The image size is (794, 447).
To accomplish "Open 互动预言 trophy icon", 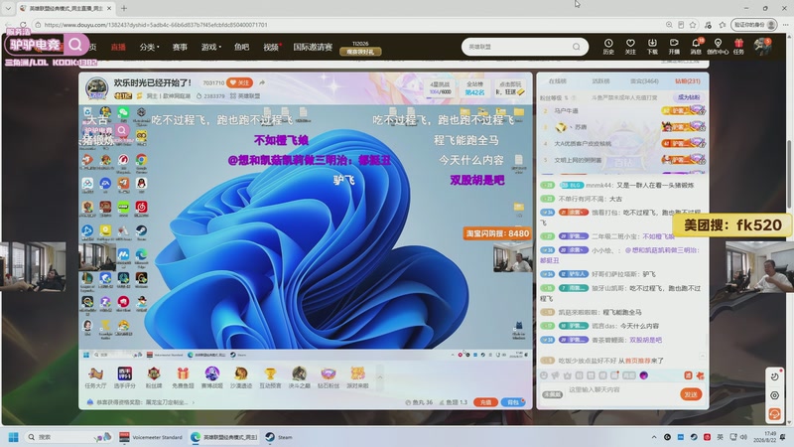I will [x=270, y=377].
